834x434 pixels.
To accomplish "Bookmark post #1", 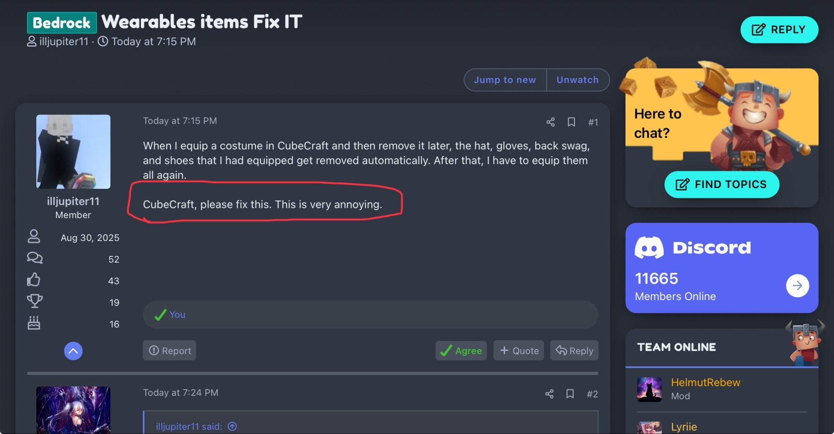I will [571, 122].
